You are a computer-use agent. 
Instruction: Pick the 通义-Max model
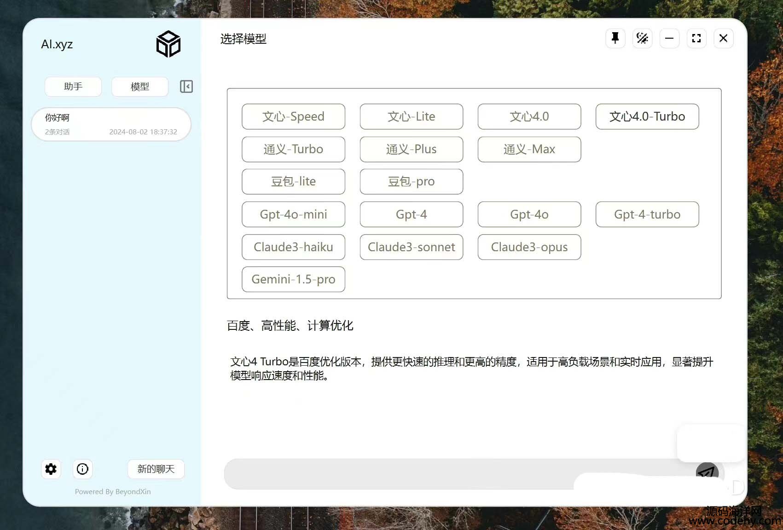(529, 149)
